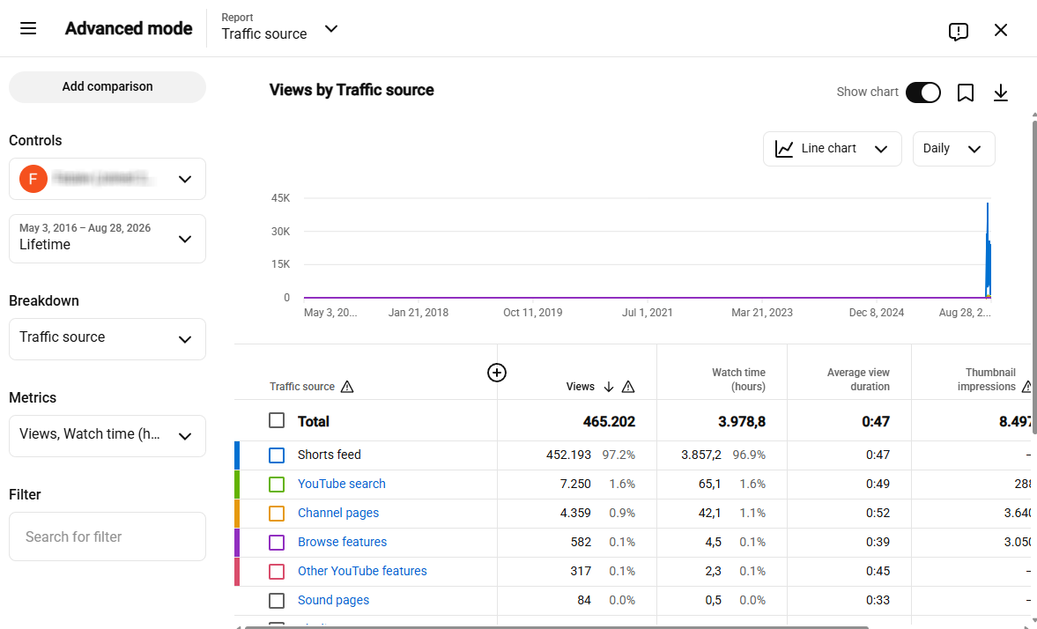Tick the Shorts feed checkbox

[x=277, y=455]
